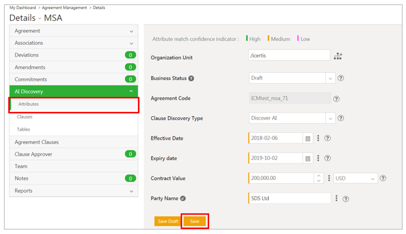
Task: Open calendar picker for Expiry date
Action: pos(308,158)
